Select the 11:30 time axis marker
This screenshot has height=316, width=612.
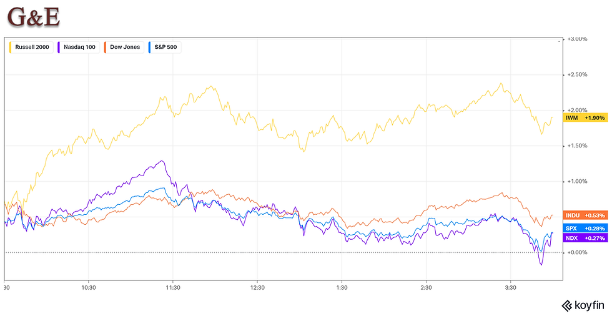tap(173, 288)
